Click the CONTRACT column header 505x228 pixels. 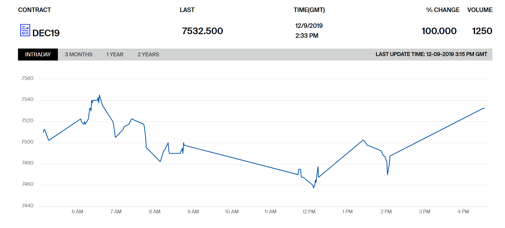(34, 10)
